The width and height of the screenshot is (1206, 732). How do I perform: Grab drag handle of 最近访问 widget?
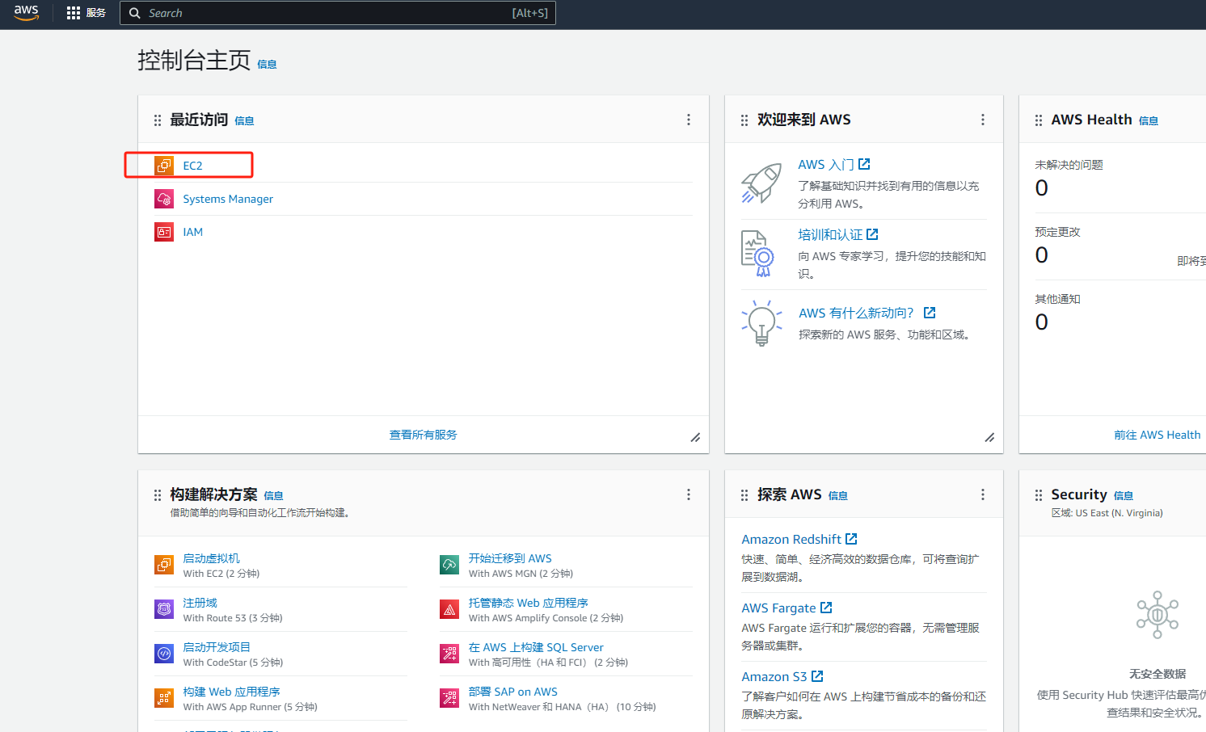click(158, 120)
